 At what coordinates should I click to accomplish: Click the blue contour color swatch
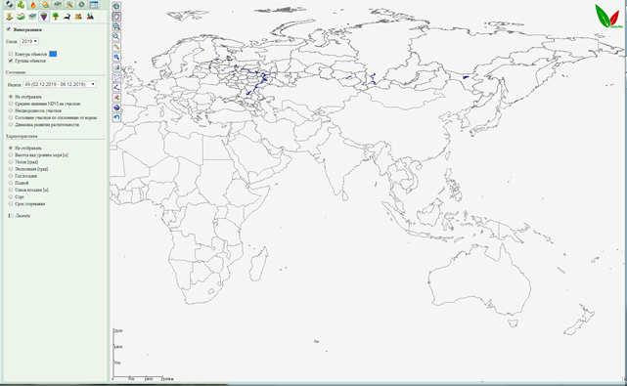pyautogui.click(x=53, y=54)
